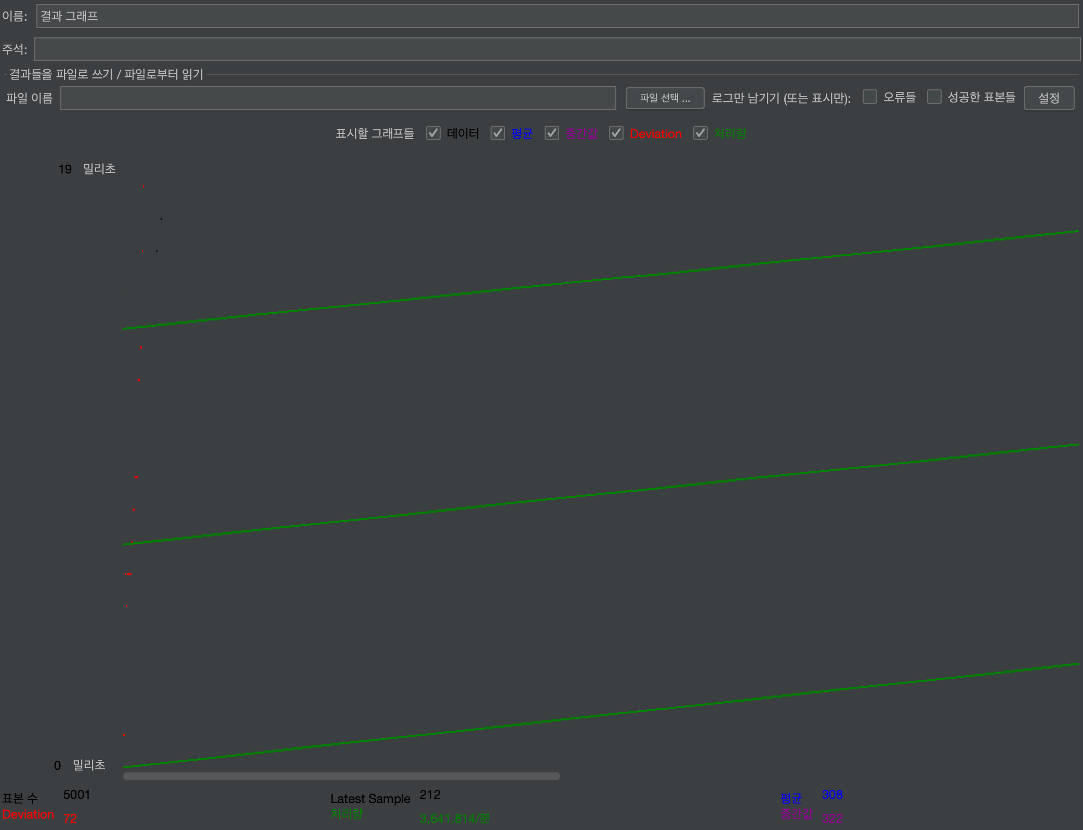1083x830 pixels.
Task: Toggle the 중간값 (median) checkbox
Action: [x=552, y=133]
